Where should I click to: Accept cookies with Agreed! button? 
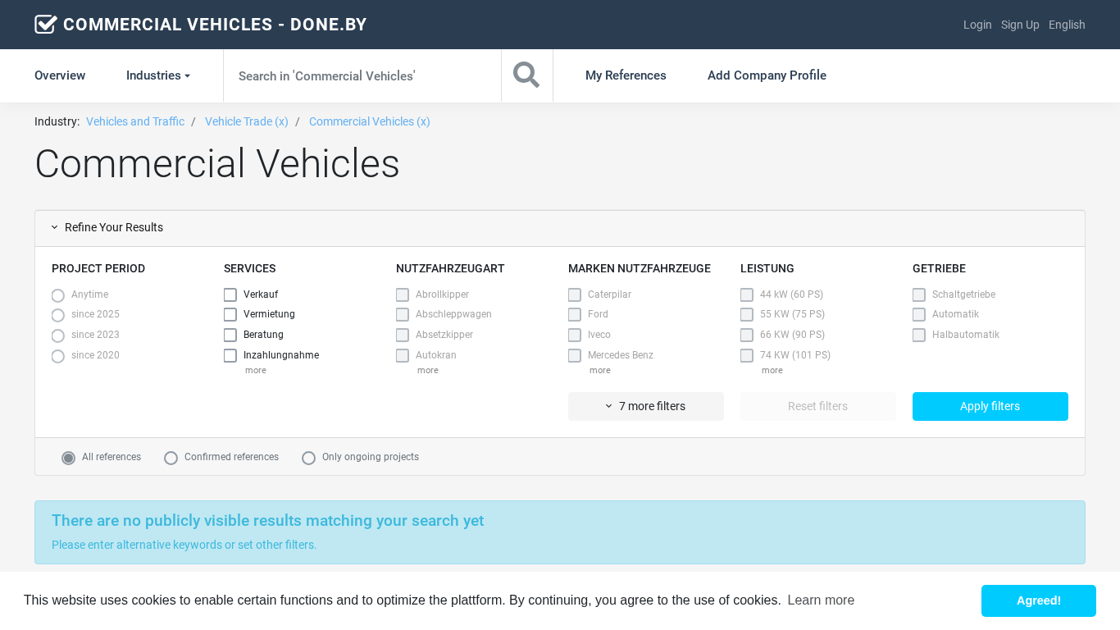(x=1038, y=600)
